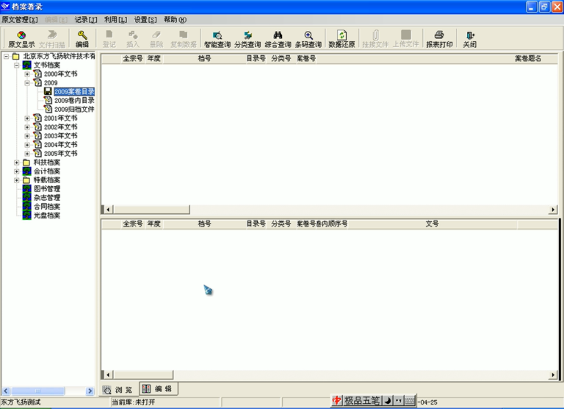Image resolution: width=564 pixels, height=409 pixels.
Task: Open the 原文管理 menu
Action: (20, 19)
